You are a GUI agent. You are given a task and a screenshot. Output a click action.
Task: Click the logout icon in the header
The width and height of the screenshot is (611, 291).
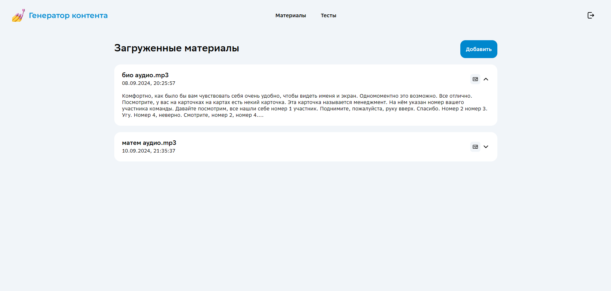click(x=591, y=15)
